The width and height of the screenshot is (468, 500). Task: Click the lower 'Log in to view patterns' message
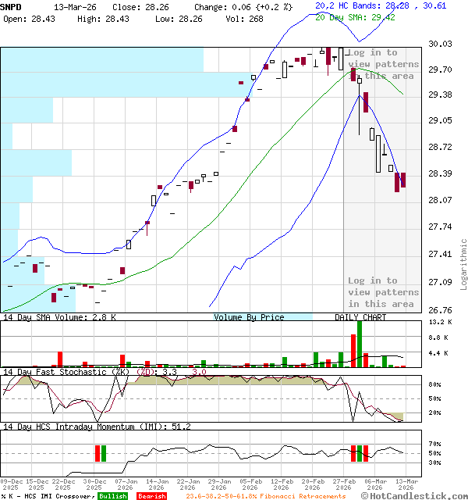point(382,292)
